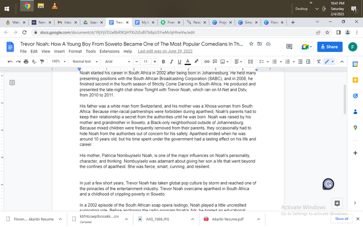Open the View menu
Image resolution: width=363 pixels, height=227 pixels.
coord(45,52)
